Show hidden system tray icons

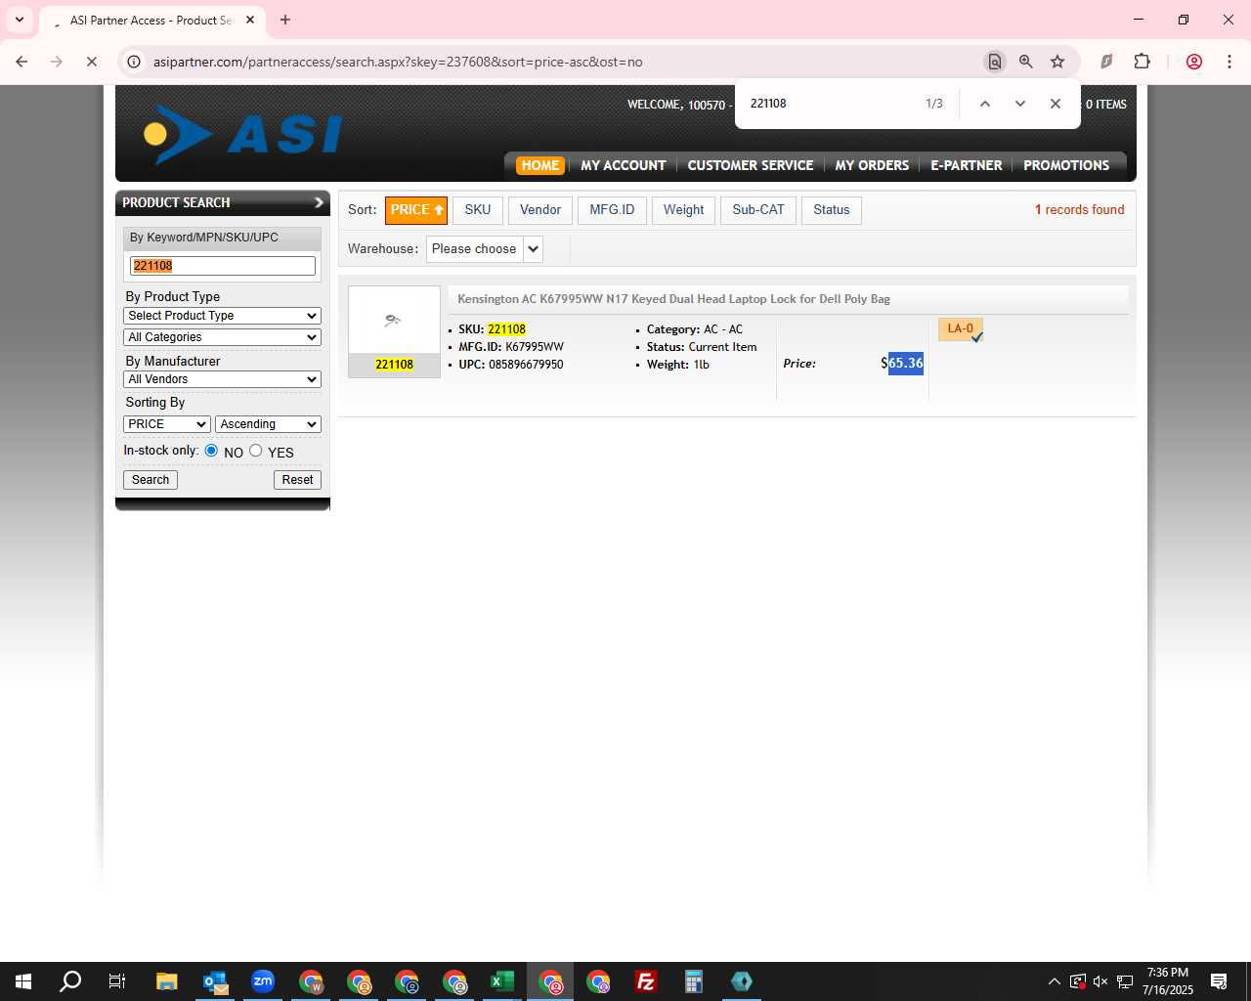coord(1054,981)
